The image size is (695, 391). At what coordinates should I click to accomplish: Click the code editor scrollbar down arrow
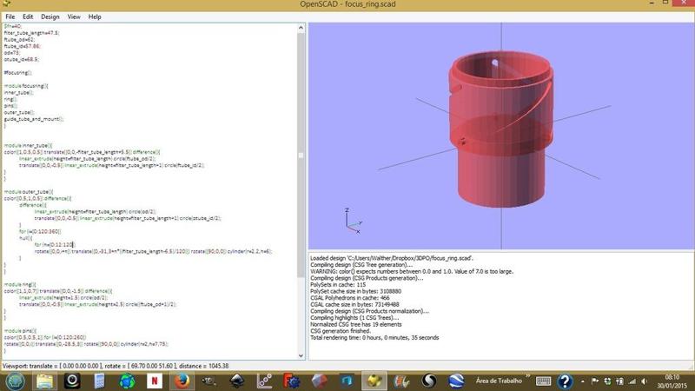(301, 355)
